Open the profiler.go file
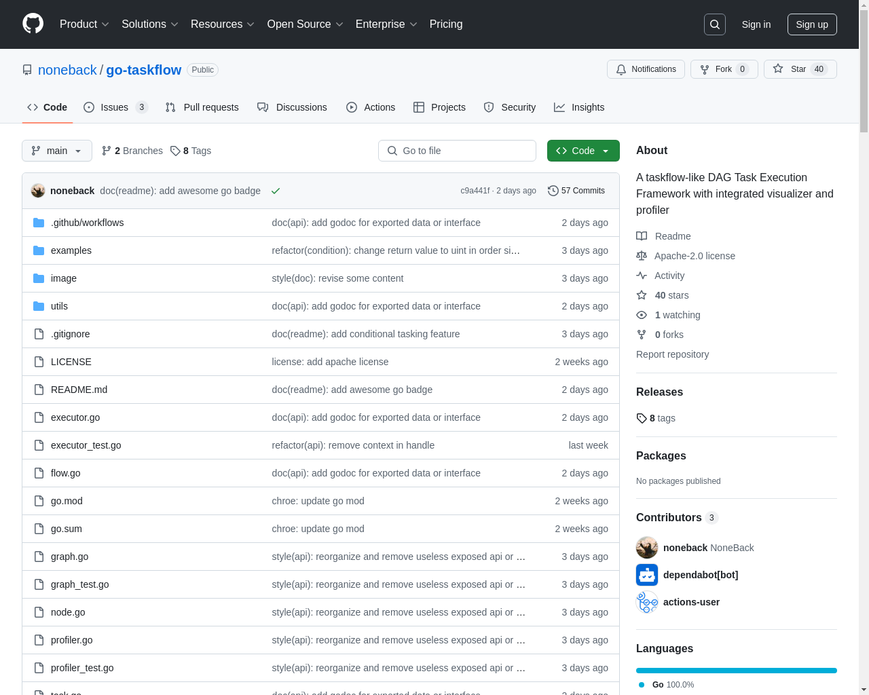The height and width of the screenshot is (695, 869). (72, 640)
